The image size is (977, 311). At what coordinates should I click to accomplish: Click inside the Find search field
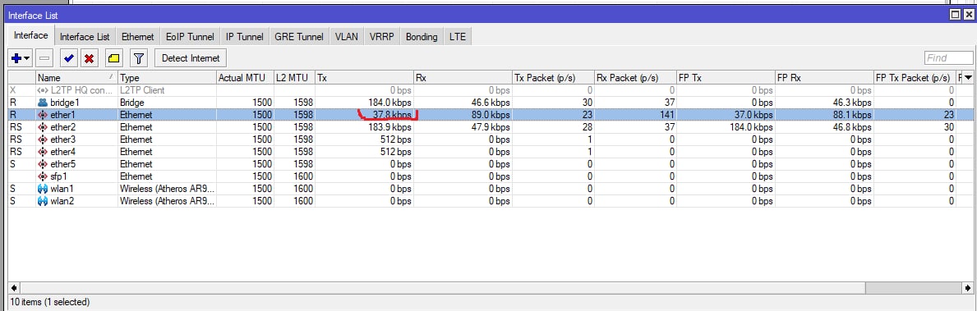click(948, 57)
